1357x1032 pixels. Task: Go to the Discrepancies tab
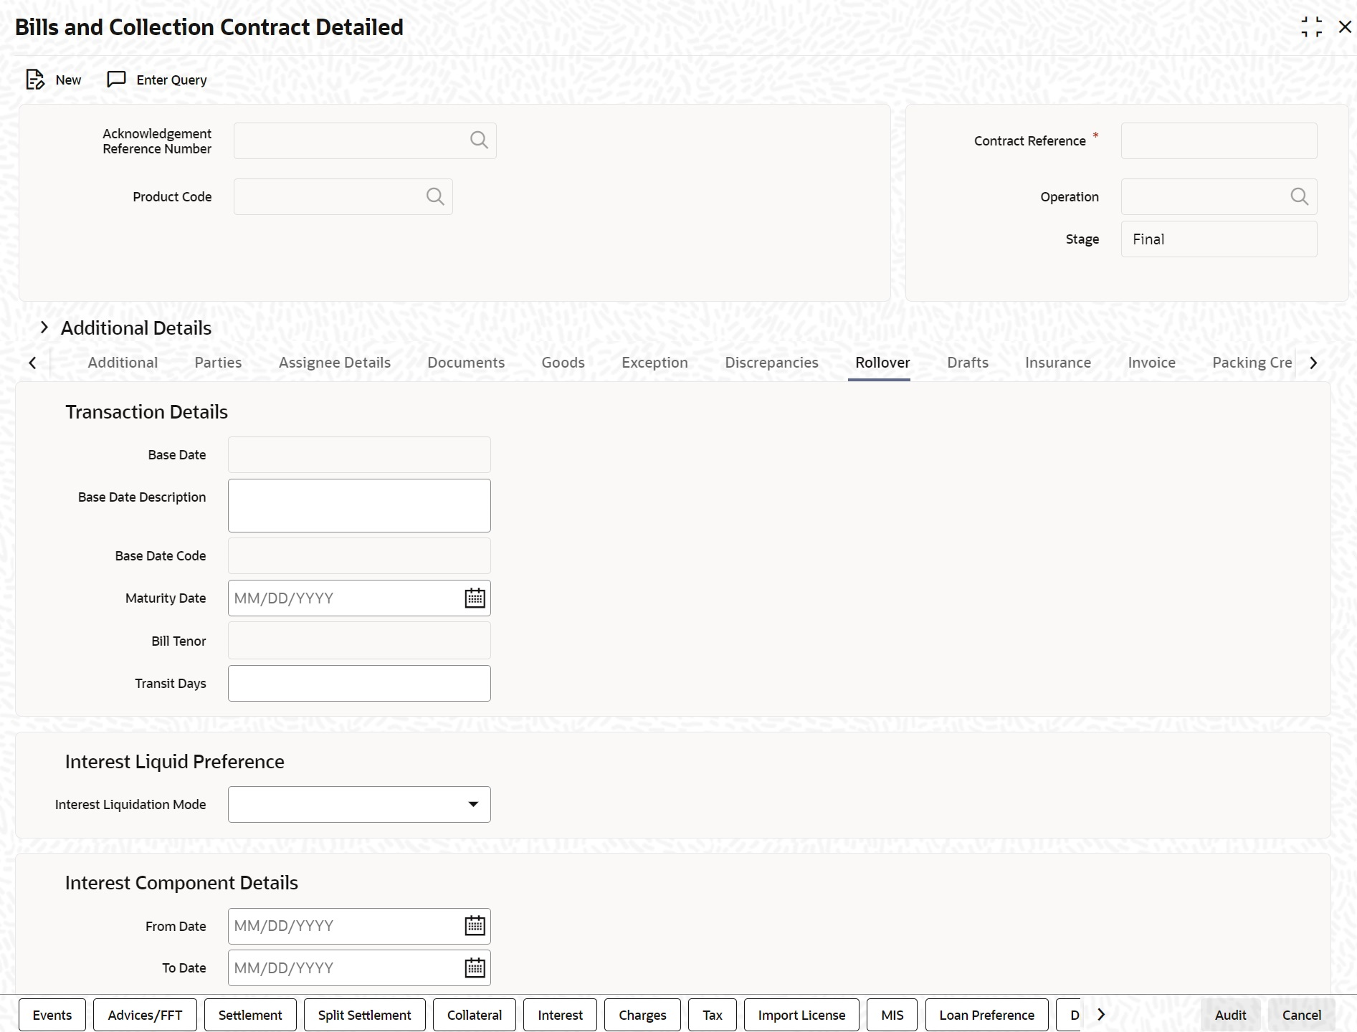point(771,363)
